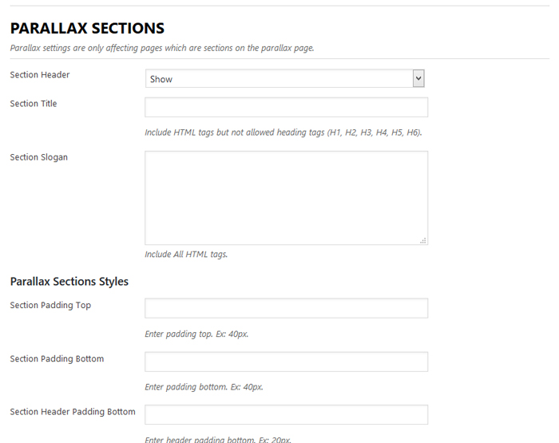Click the Section Header Padding Bottom label
Screen dimensions: 559x443
point(73,412)
